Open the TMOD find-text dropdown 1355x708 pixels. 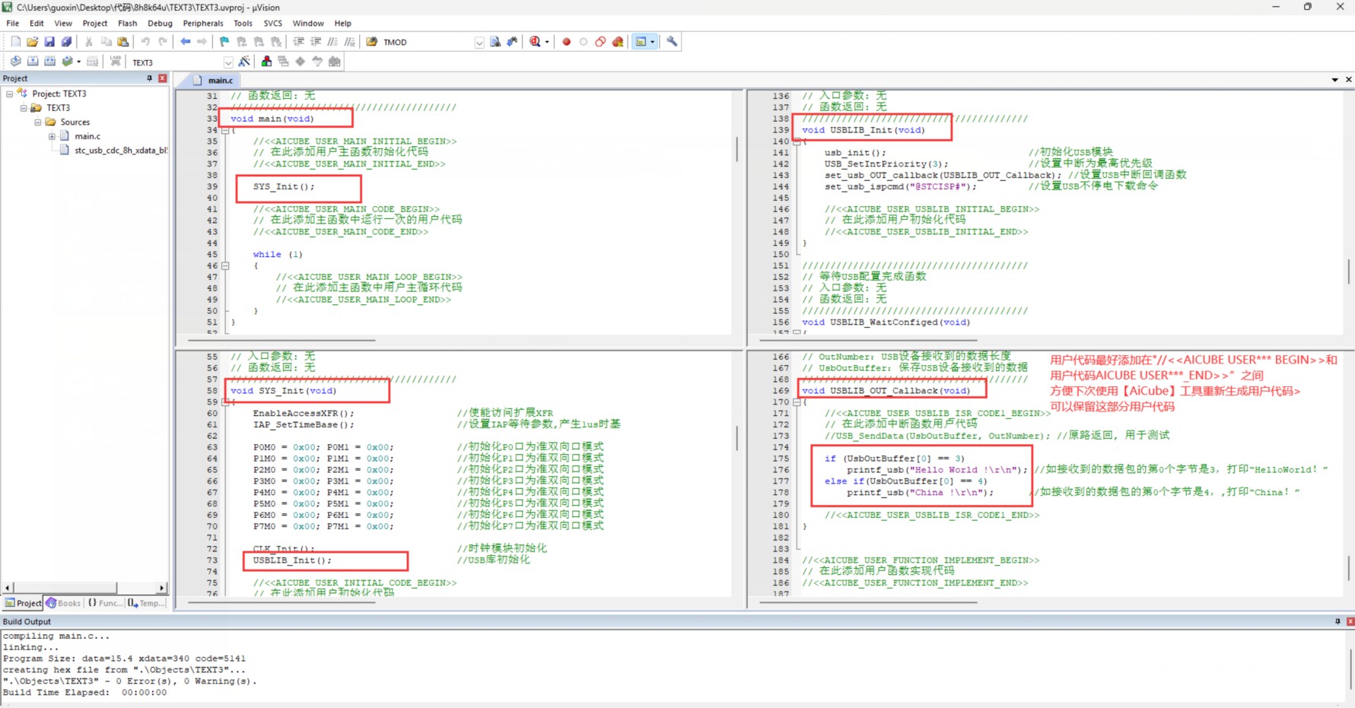479,43
